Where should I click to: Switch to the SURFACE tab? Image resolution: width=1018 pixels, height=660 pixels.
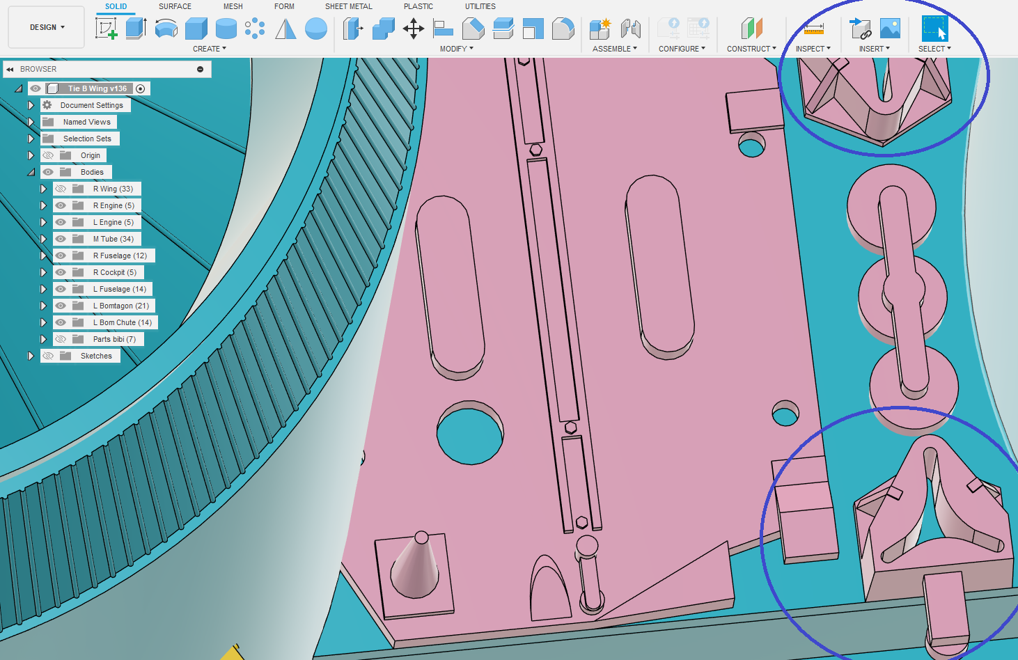175,6
